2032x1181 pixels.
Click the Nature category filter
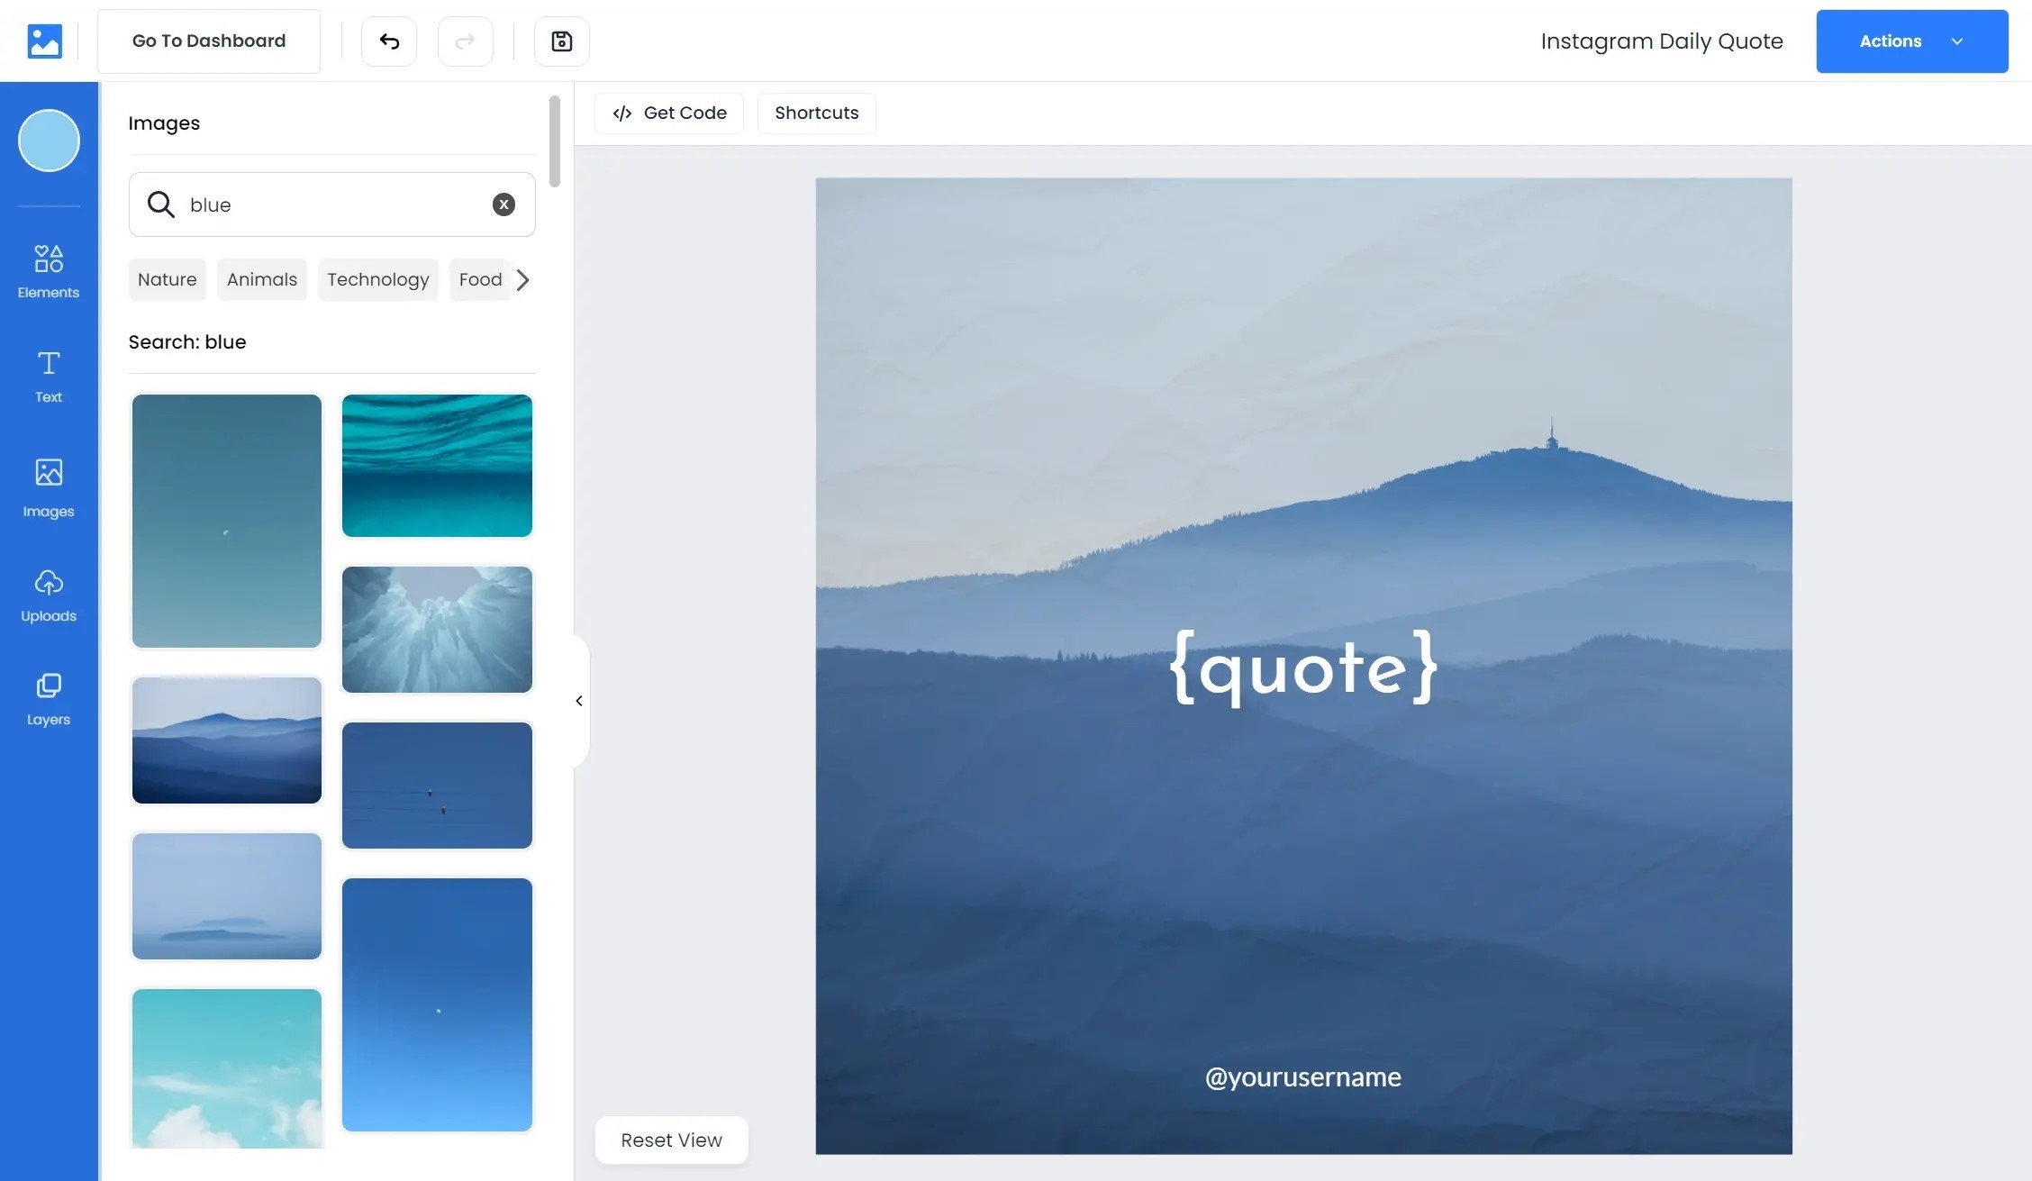pyautogui.click(x=168, y=278)
